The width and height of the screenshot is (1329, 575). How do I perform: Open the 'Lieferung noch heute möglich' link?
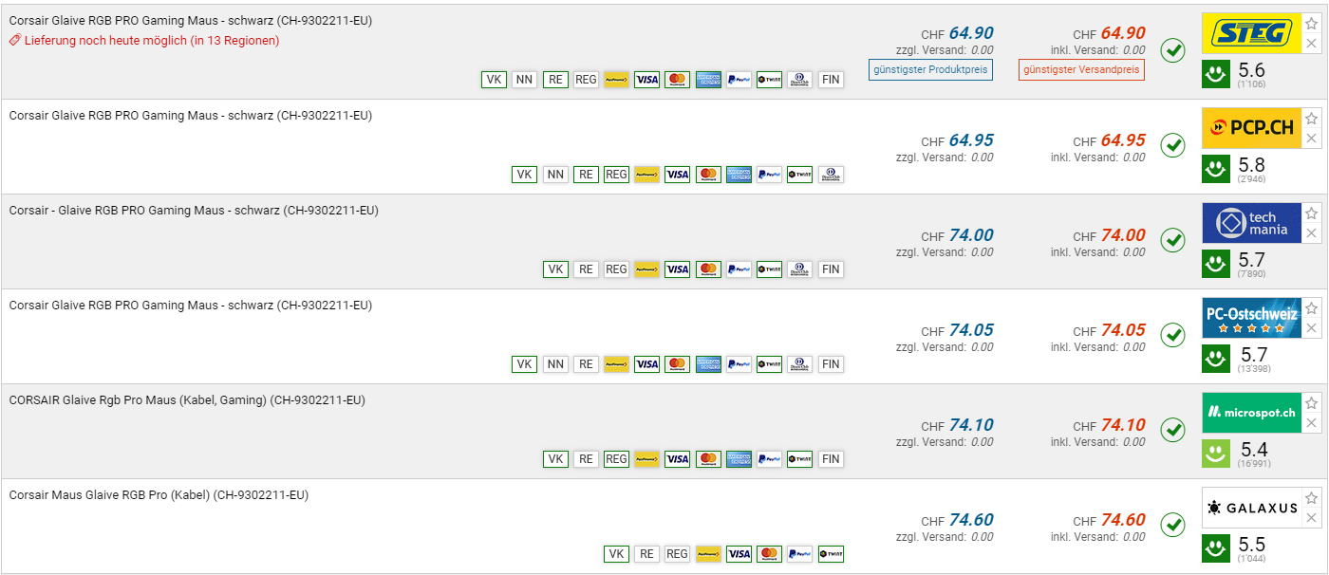coord(151,41)
